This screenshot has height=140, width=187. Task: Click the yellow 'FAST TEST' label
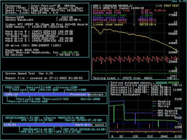171,6
